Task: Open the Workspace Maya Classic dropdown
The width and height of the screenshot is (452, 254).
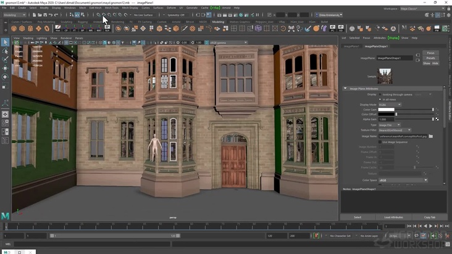Action: tap(422, 9)
